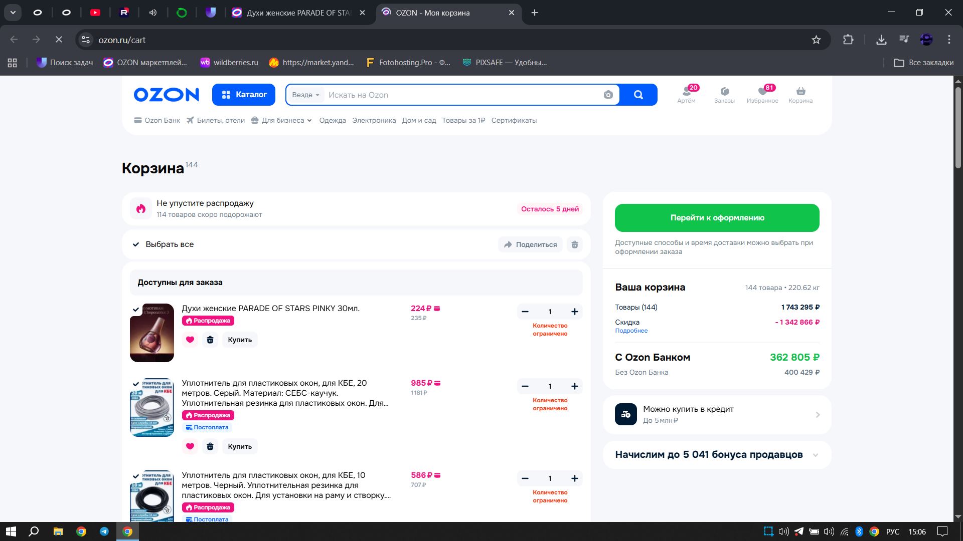Click the page vertical scrollbar thumb

[x=958, y=128]
